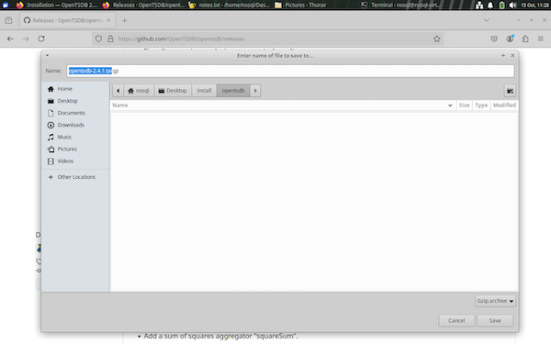Image resolution: width=551 pixels, height=344 pixels.
Task: Open the Gzip archive file type dropdown
Action: [x=495, y=301]
